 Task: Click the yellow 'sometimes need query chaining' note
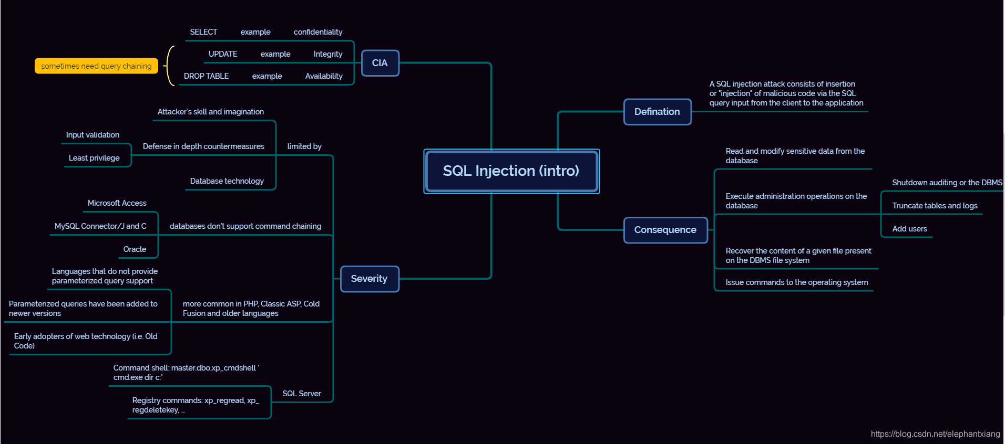tap(96, 66)
